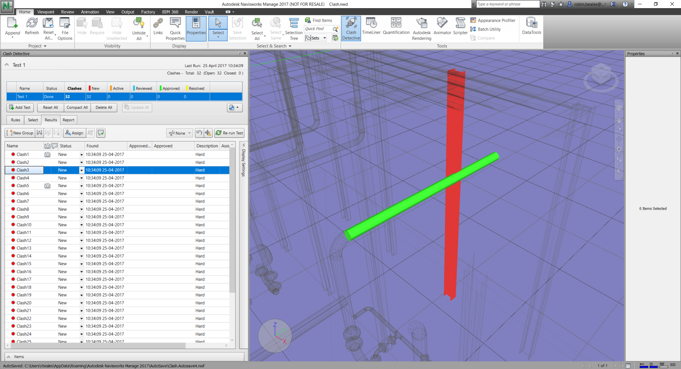Click the Quick Find input field
This screenshot has width=681, height=369.
coord(317,29)
